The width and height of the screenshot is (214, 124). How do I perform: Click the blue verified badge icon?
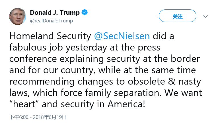click(85, 12)
